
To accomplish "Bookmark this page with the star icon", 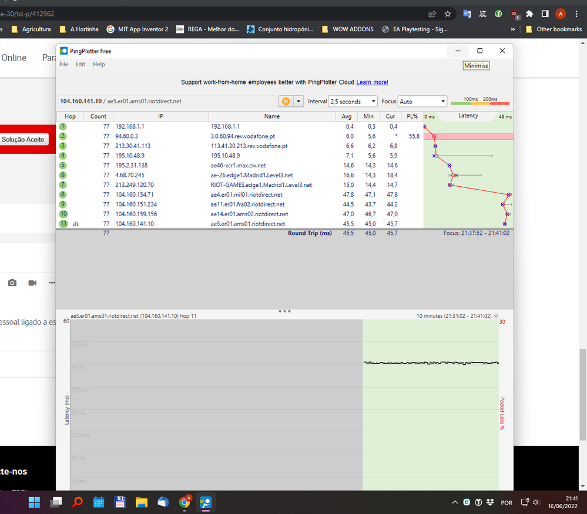I will coord(448,14).
